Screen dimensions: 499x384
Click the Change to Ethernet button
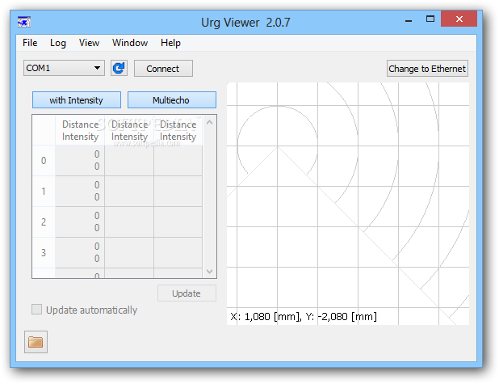[427, 69]
